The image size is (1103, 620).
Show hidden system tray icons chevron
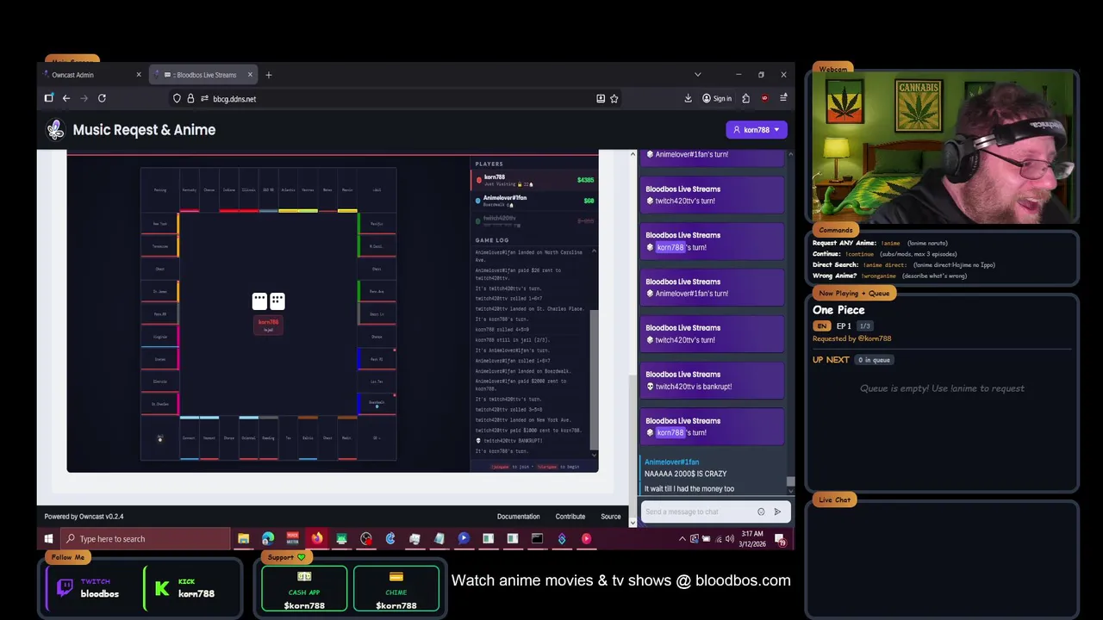(x=682, y=539)
